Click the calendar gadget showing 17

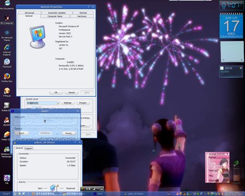click(x=231, y=26)
